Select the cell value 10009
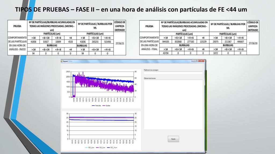Screen dimensions: 275x154 click(x=58, y=42)
